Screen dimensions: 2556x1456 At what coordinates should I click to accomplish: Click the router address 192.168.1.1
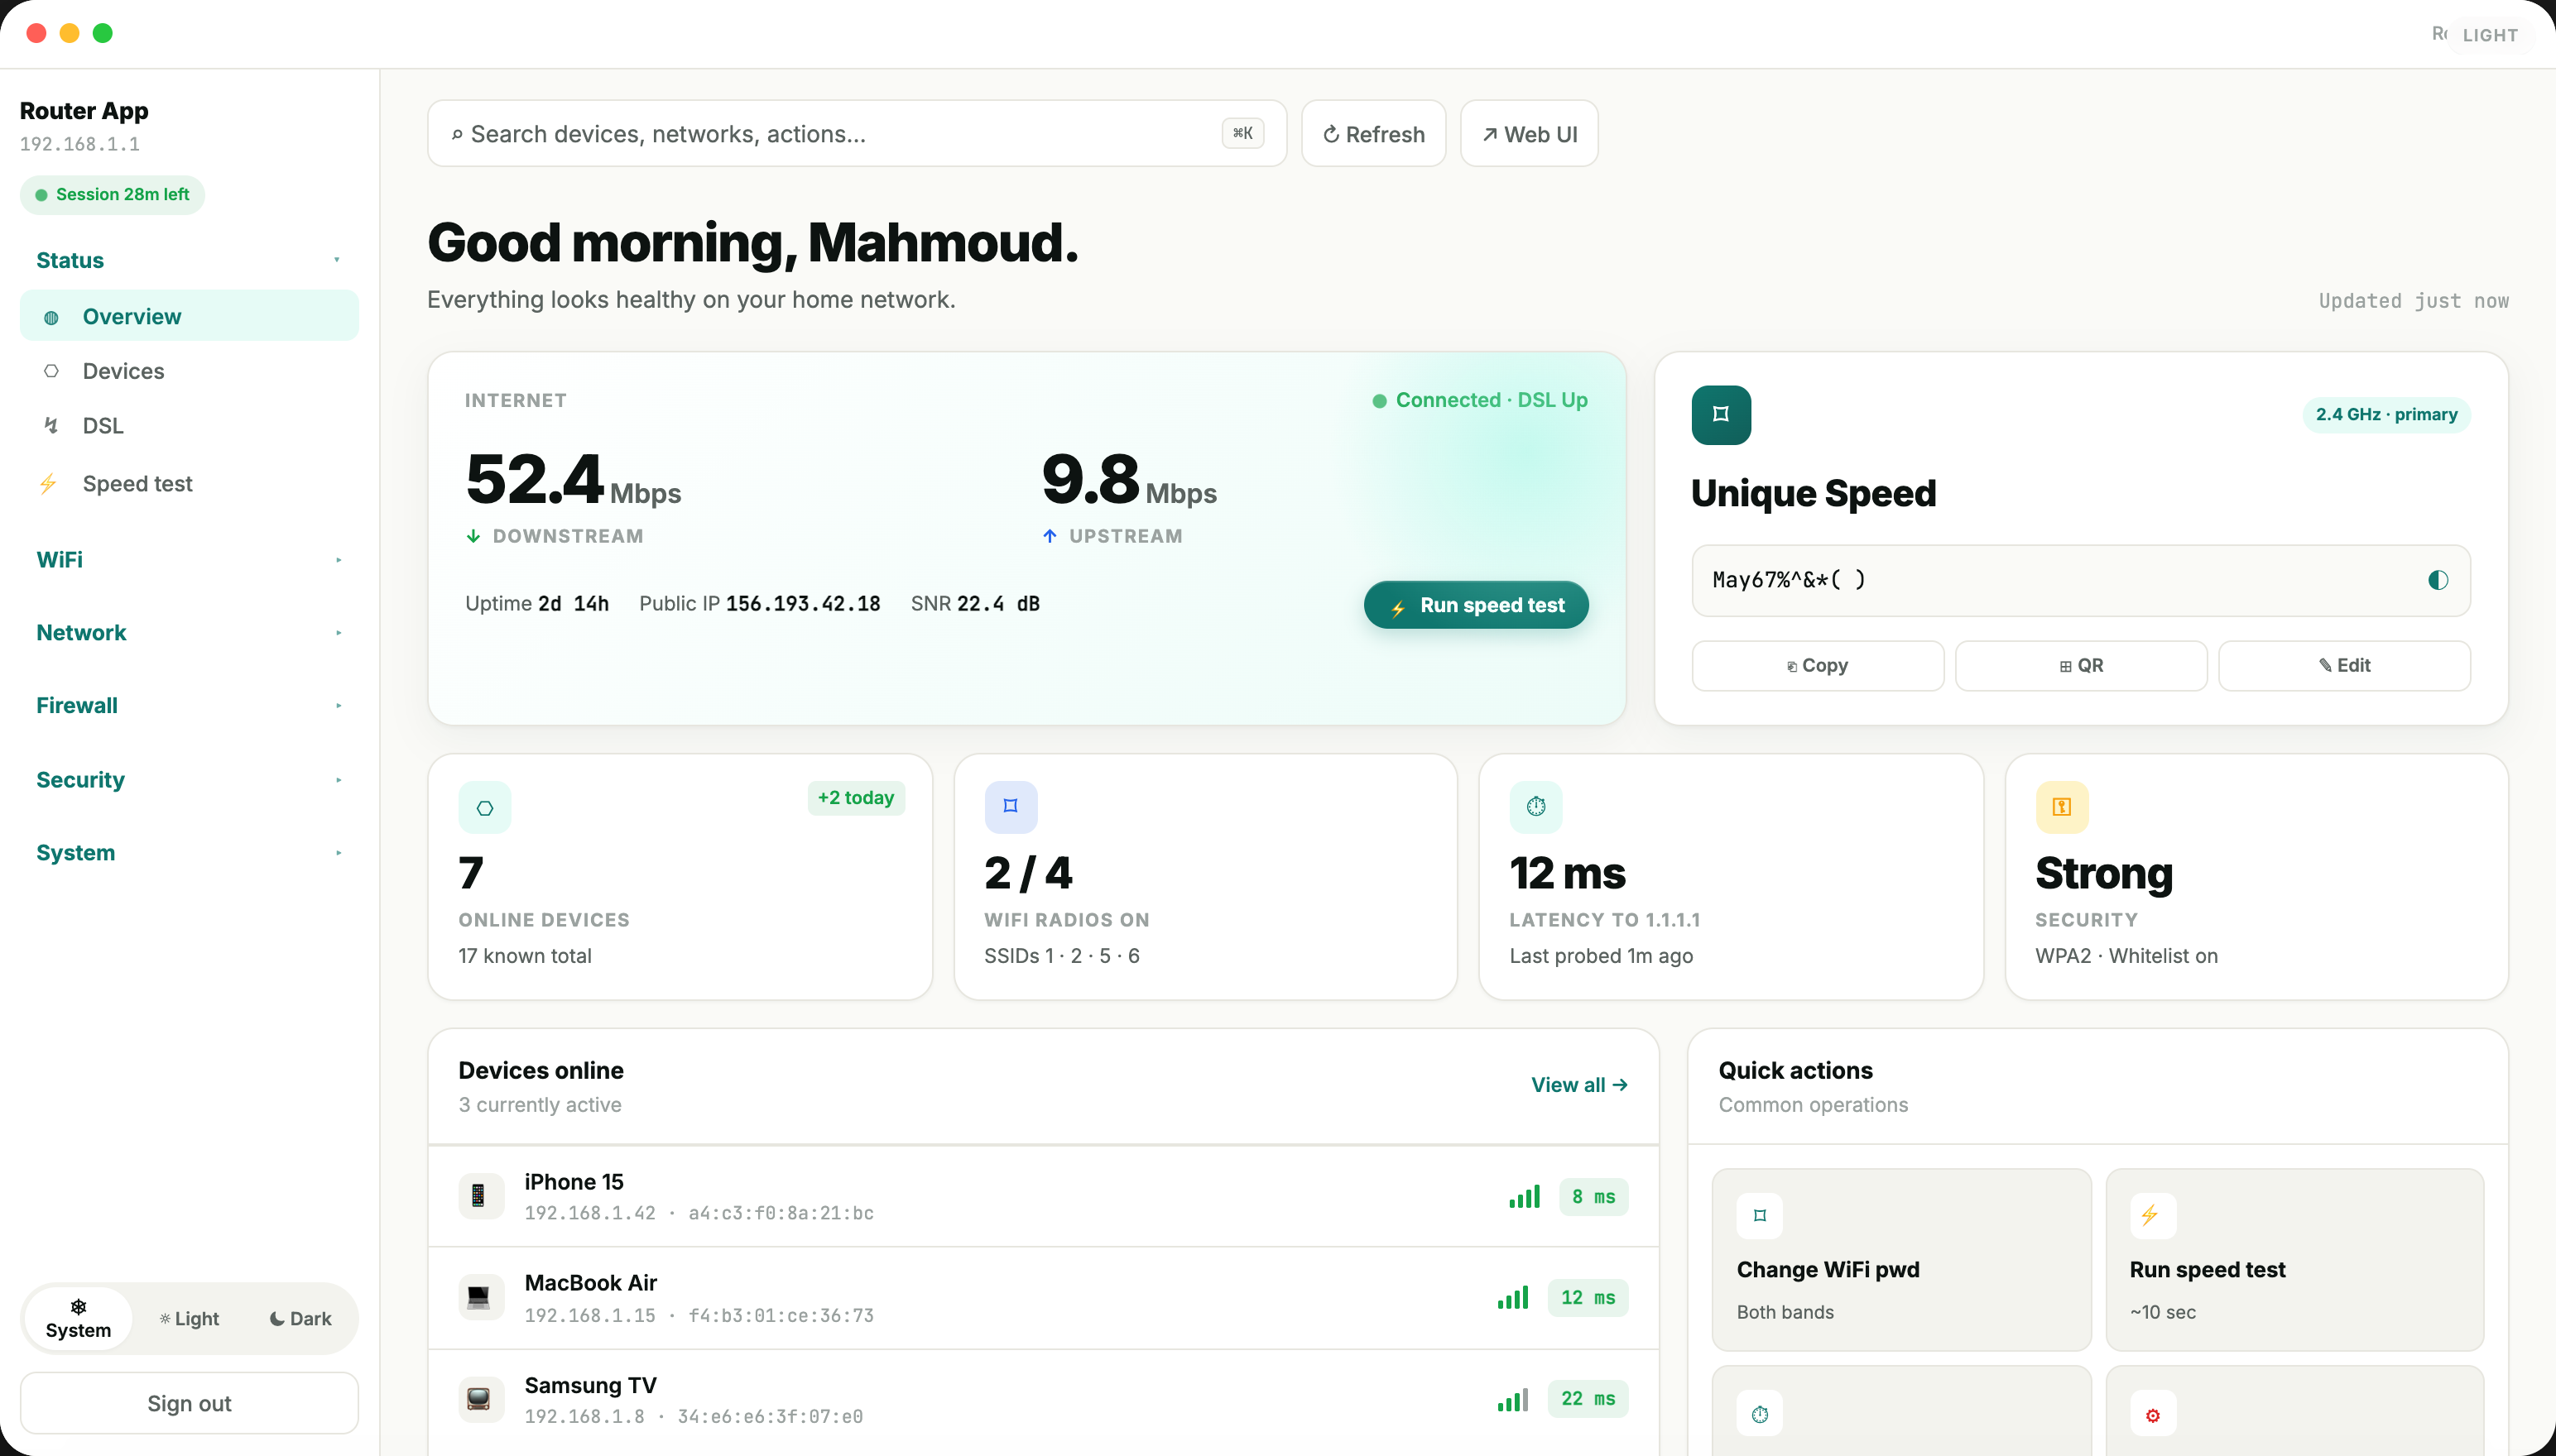click(80, 144)
